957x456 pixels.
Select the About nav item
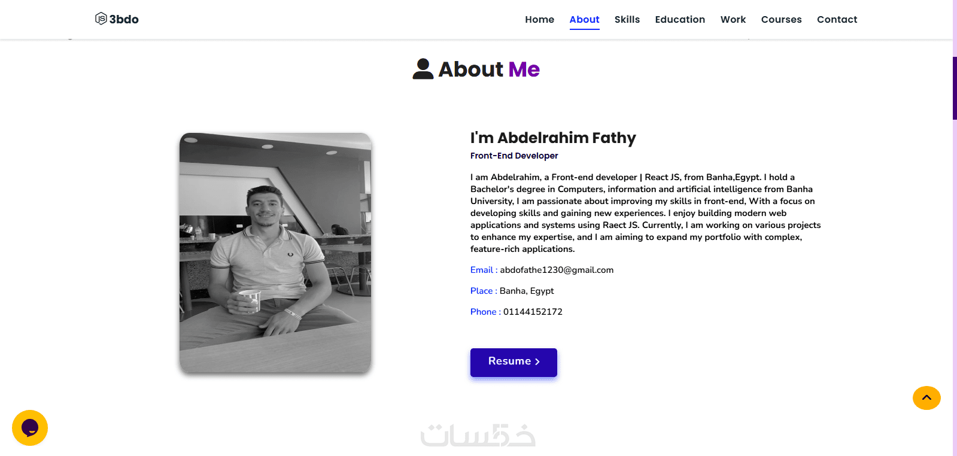tap(584, 20)
